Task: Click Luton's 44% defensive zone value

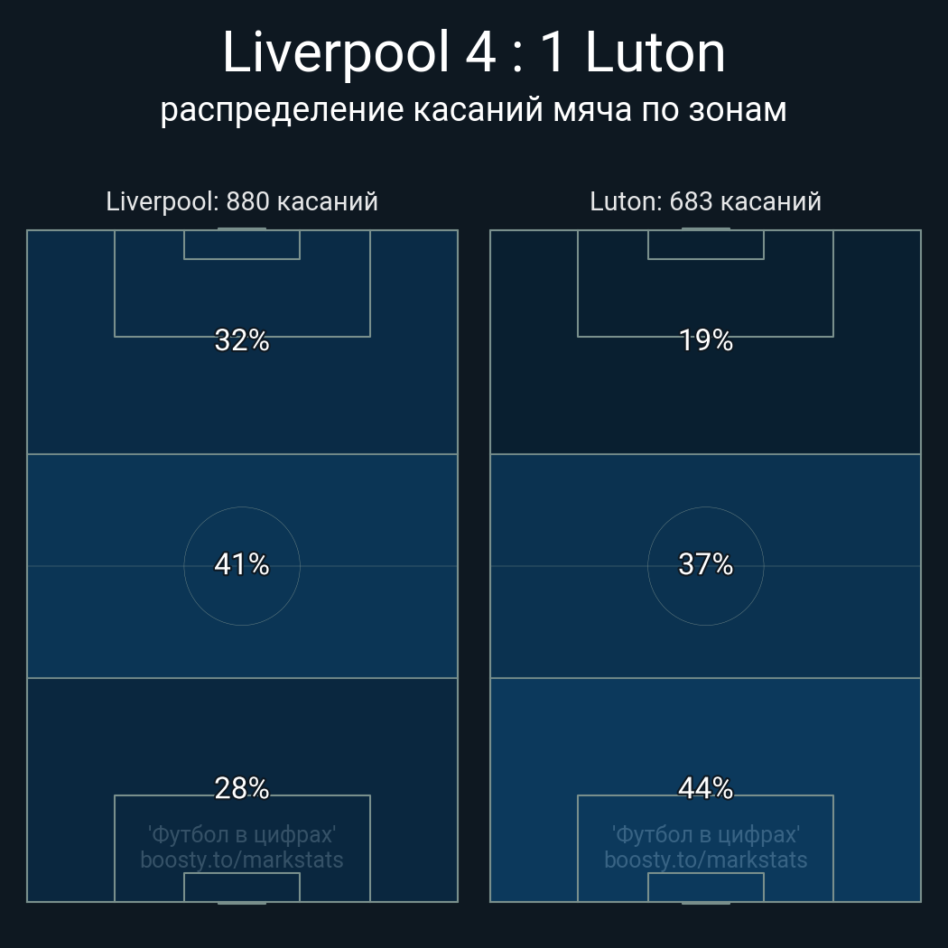Action: [705, 788]
